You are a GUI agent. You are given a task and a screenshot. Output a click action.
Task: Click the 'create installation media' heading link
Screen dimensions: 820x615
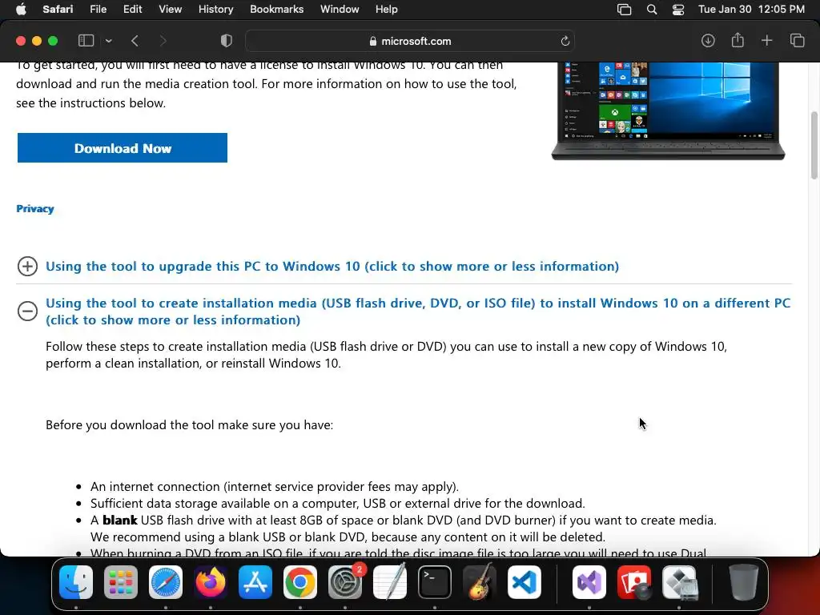[x=418, y=312]
